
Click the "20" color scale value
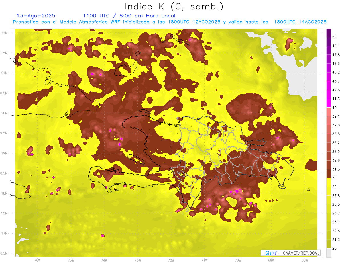335,249
